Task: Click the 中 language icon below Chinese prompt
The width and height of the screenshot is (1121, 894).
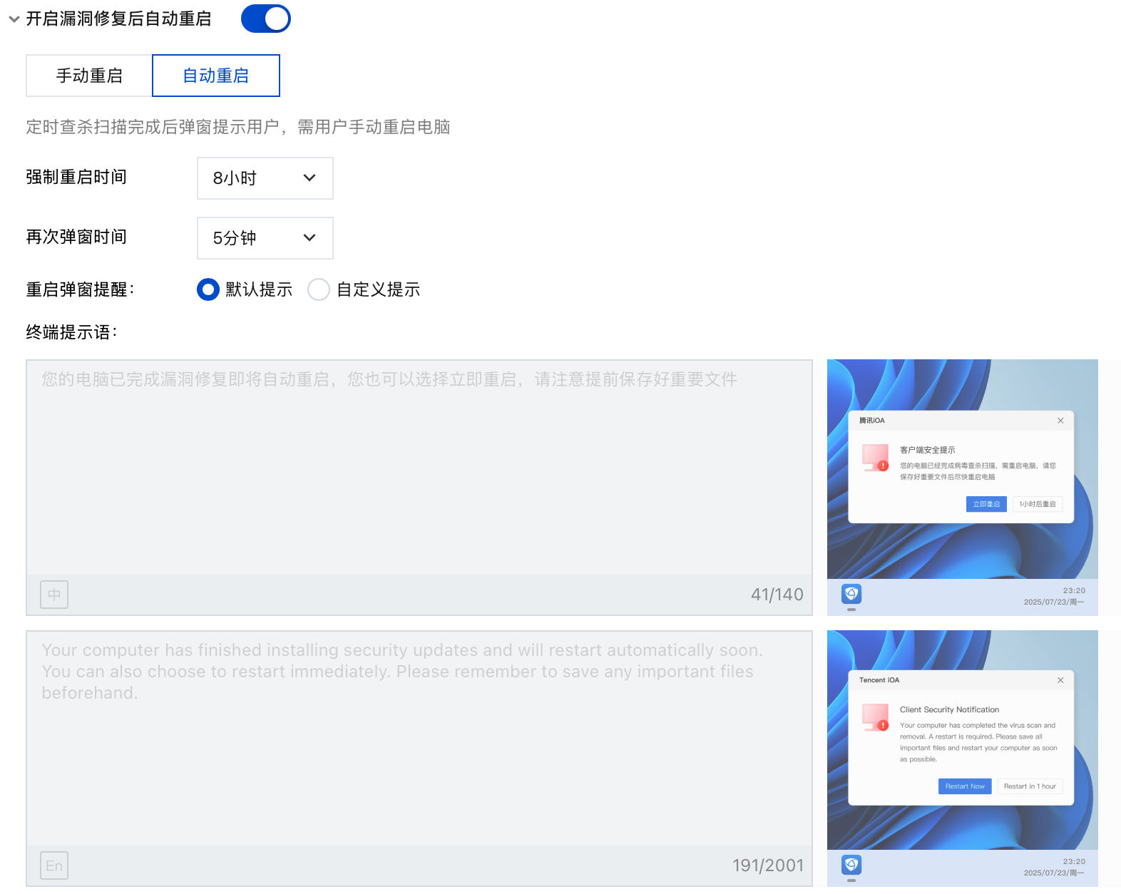Action: tap(54, 595)
